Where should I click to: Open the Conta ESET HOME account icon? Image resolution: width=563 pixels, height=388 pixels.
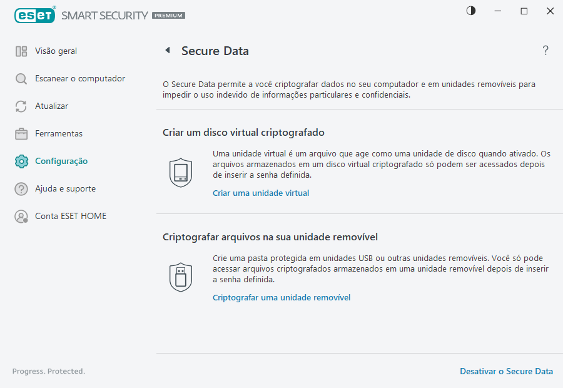pyautogui.click(x=21, y=216)
